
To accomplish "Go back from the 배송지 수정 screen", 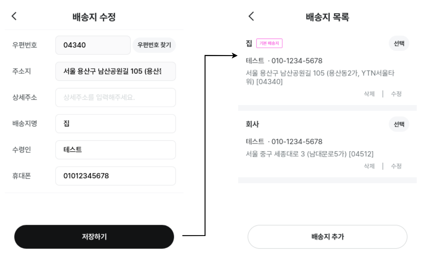I will (x=14, y=16).
